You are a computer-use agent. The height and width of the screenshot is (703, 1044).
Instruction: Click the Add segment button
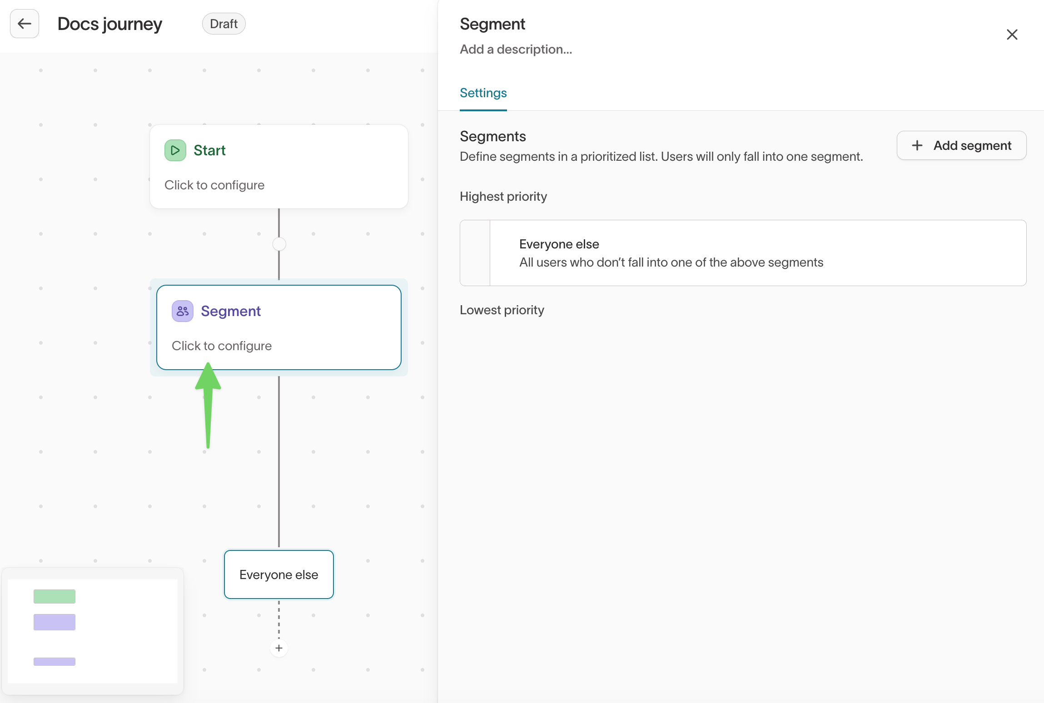pos(961,145)
